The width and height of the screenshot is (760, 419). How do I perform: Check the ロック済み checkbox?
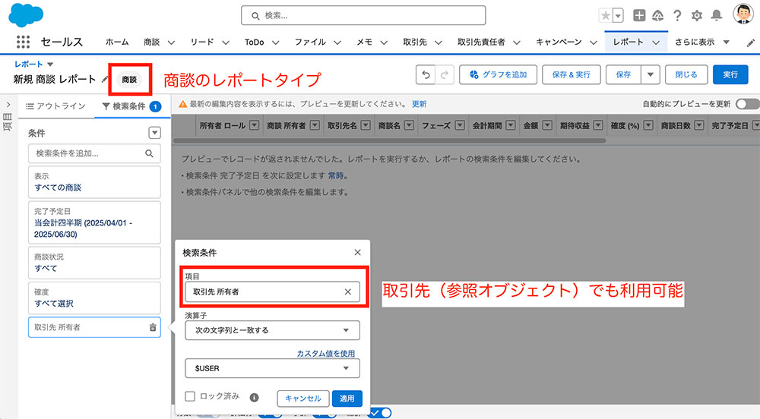click(190, 396)
